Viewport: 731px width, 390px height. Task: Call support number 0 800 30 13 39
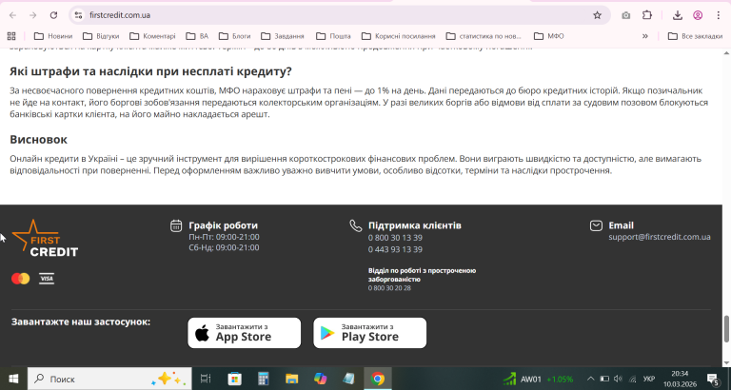tap(395, 238)
